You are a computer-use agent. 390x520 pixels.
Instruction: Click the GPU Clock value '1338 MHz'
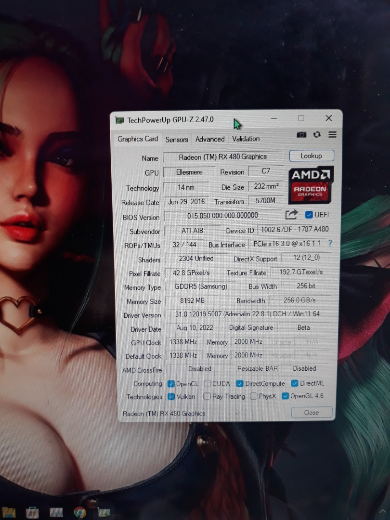click(183, 342)
